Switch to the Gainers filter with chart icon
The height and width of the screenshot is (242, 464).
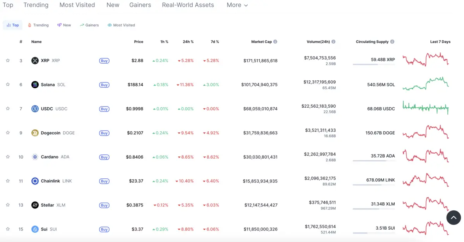[89, 25]
